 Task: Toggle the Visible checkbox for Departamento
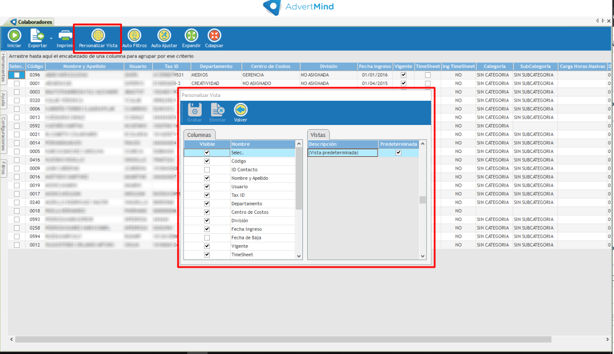coord(207,203)
